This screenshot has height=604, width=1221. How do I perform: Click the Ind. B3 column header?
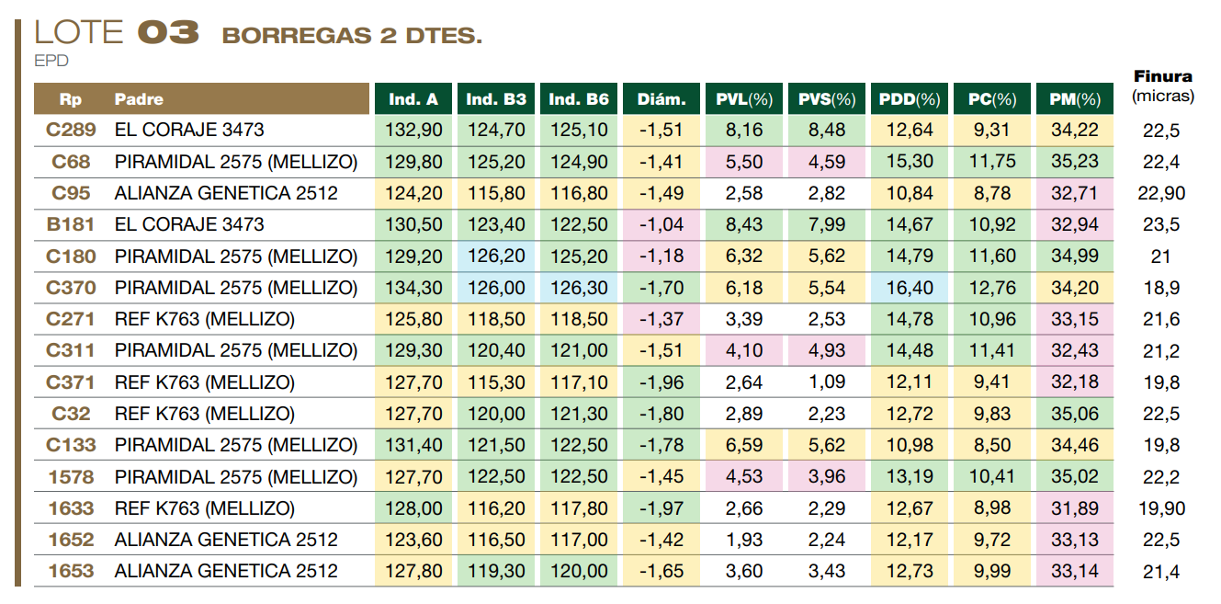pos(496,99)
